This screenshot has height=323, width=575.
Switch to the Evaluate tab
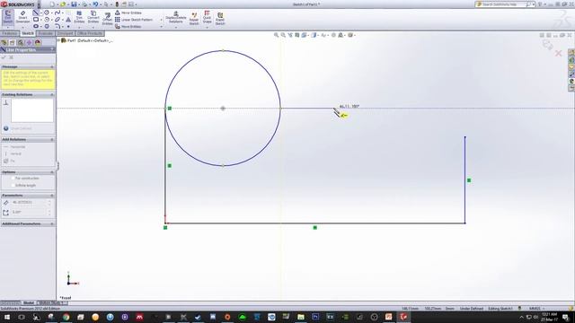(46, 34)
